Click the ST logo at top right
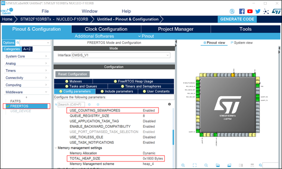This screenshot has height=169, width=282. pyautogui.click(x=276, y=11)
